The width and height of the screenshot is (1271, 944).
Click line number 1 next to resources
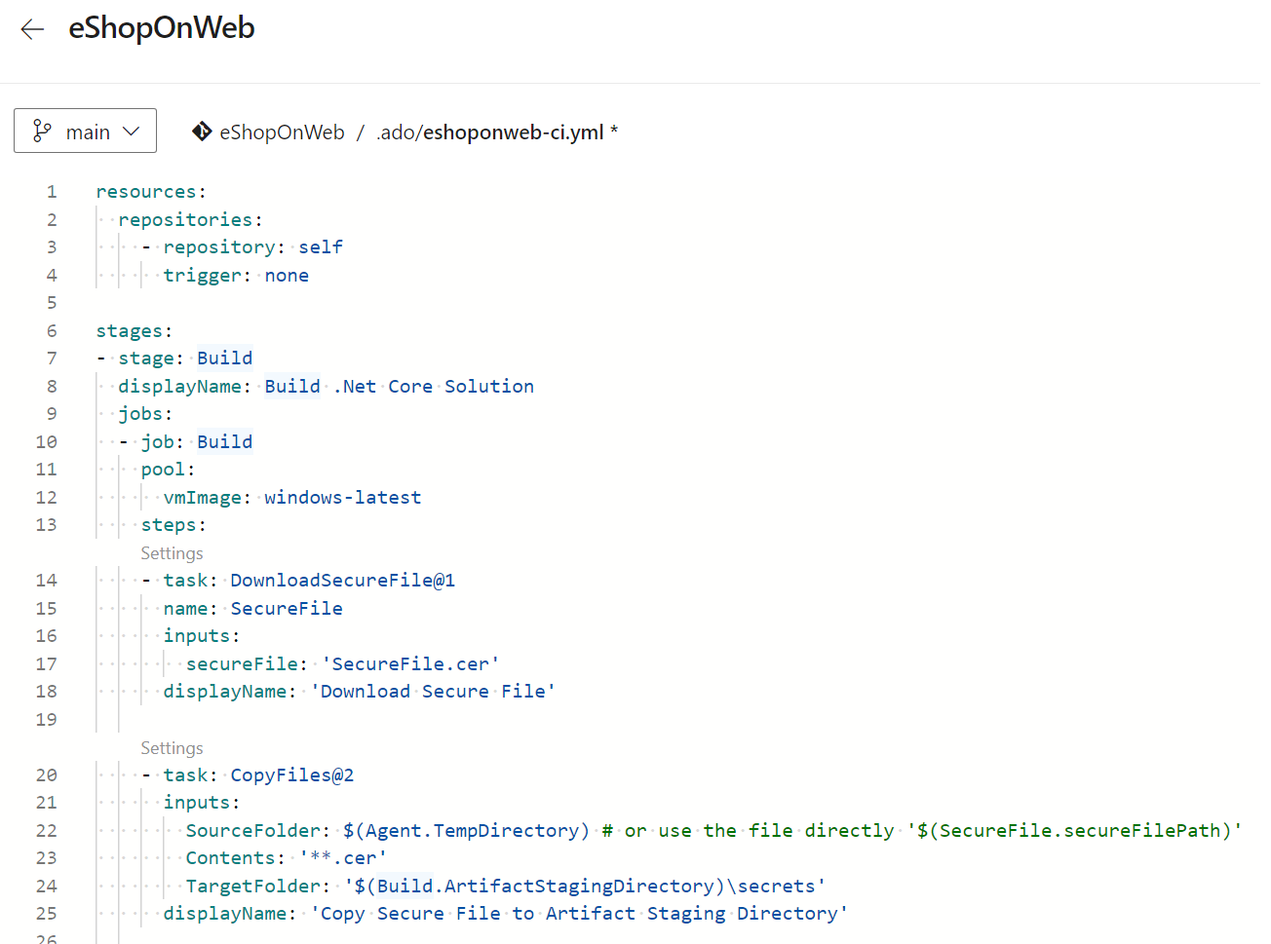pos(51,191)
